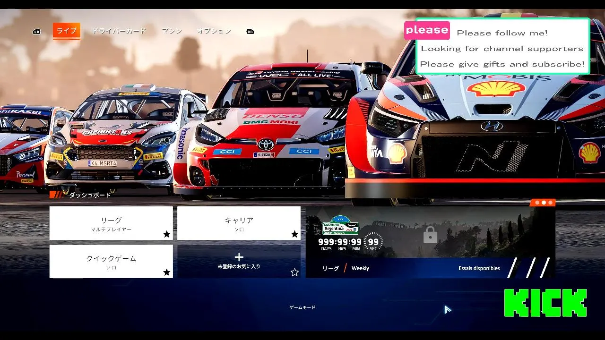Click Please give gifts and subscribe! text
Image resolution: width=605 pixels, height=340 pixels.
(x=502, y=64)
